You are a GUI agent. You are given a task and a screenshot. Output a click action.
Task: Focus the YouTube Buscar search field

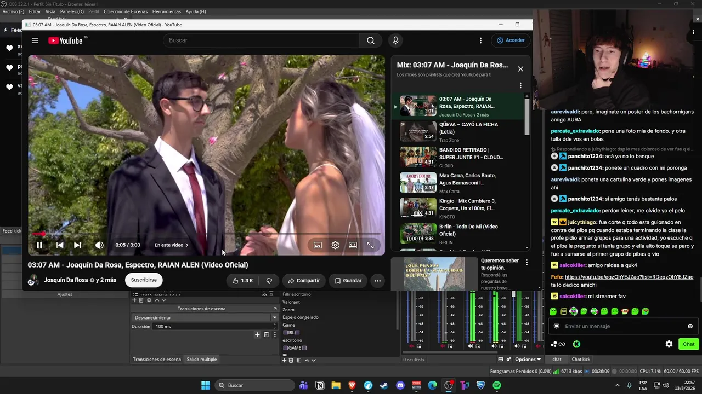pyautogui.click(x=261, y=40)
